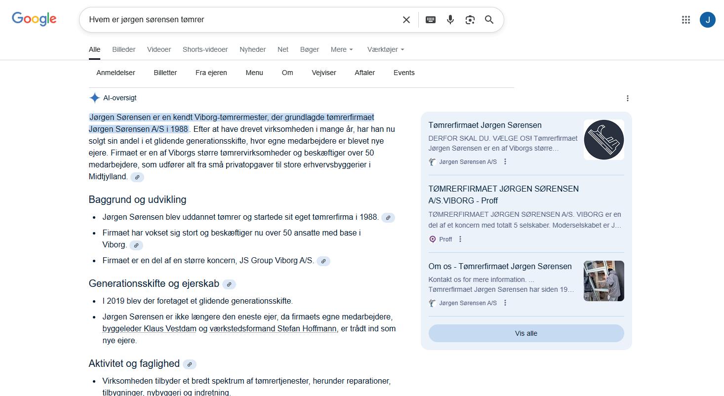The image size is (724, 396).
Task: Expand the Mere dropdown in search tabs
Action: [x=342, y=49]
